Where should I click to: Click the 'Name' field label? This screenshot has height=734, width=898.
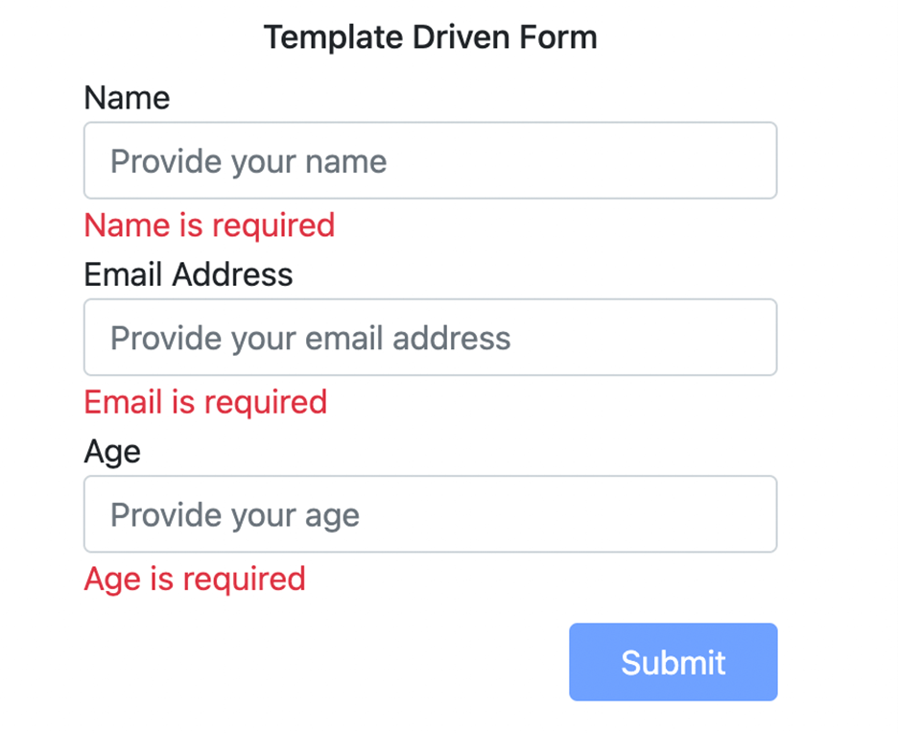click(127, 98)
